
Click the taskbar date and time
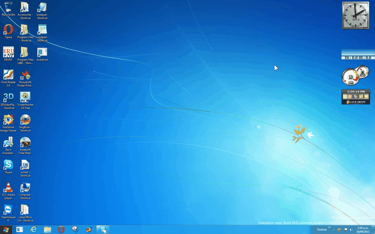[363, 230]
